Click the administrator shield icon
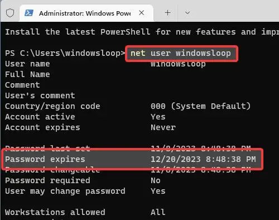The height and width of the screenshot is (220, 279). pyautogui.click(x=10, y=13)
